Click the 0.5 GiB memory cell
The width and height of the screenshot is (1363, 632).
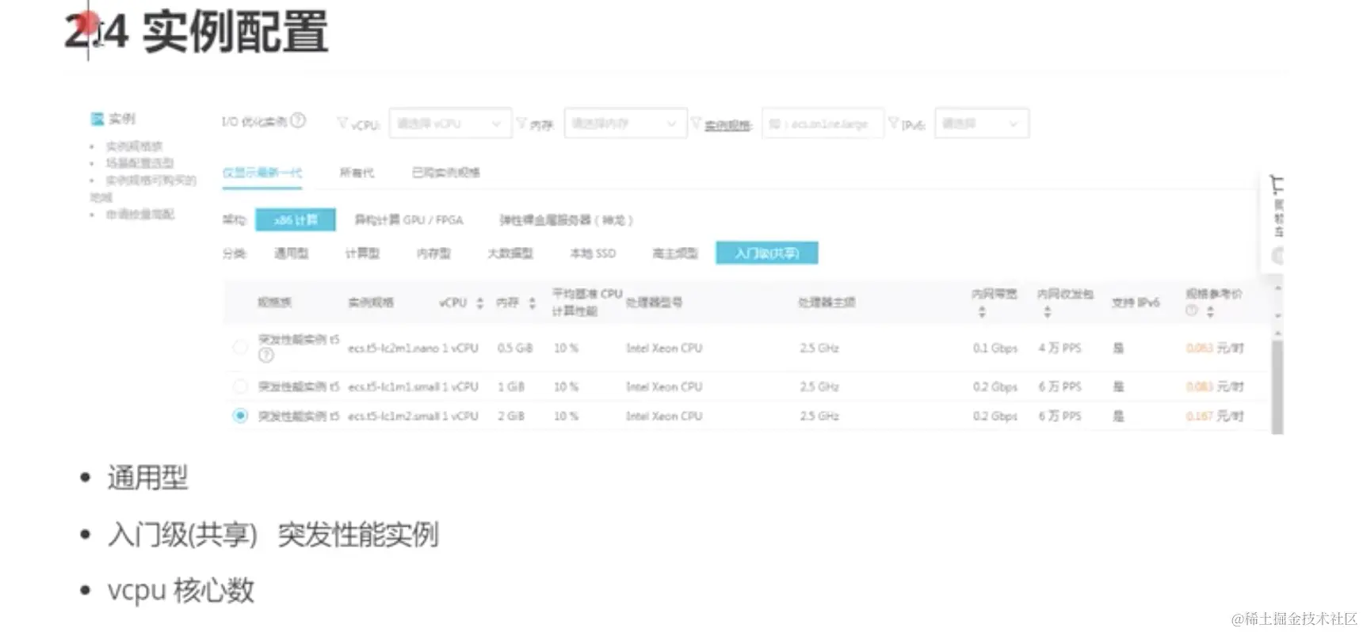(x=514, y=348)
